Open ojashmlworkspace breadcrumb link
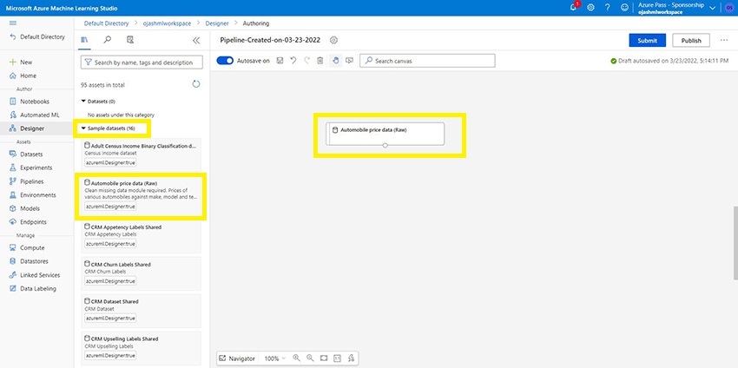Image resolution: width=738 pixels, height=368 pixels. coord(166,23)
